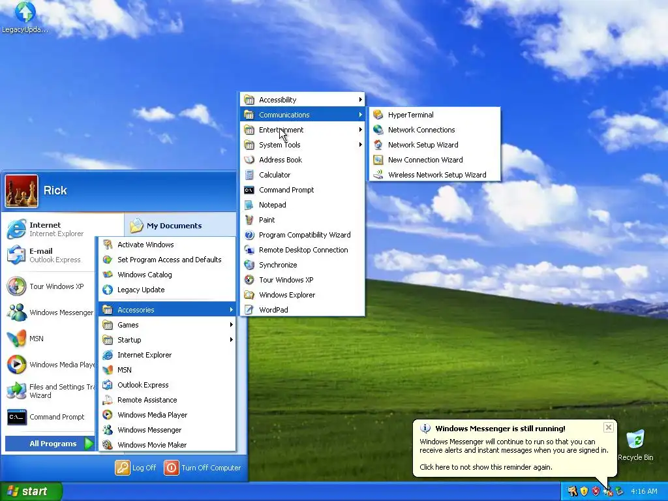Open pinned E-mail Outlook Express entry
The width and height of the screenshot is (668, 501).
coord(50,255)
